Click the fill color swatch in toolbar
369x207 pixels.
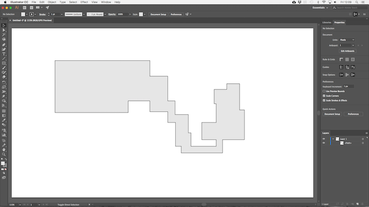(3, 163)
